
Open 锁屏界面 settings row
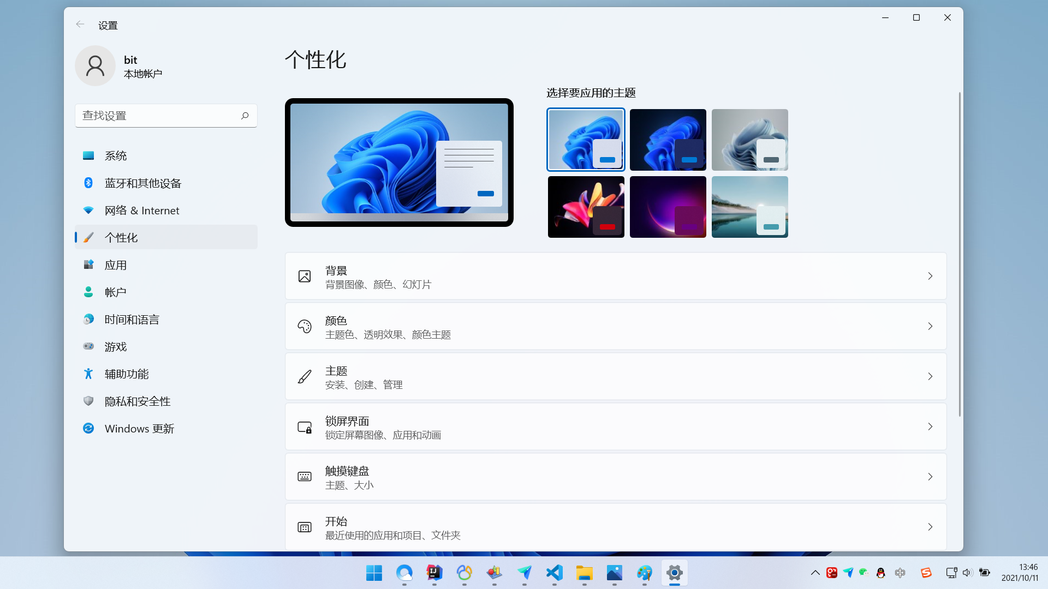click(x=616, y=426)
